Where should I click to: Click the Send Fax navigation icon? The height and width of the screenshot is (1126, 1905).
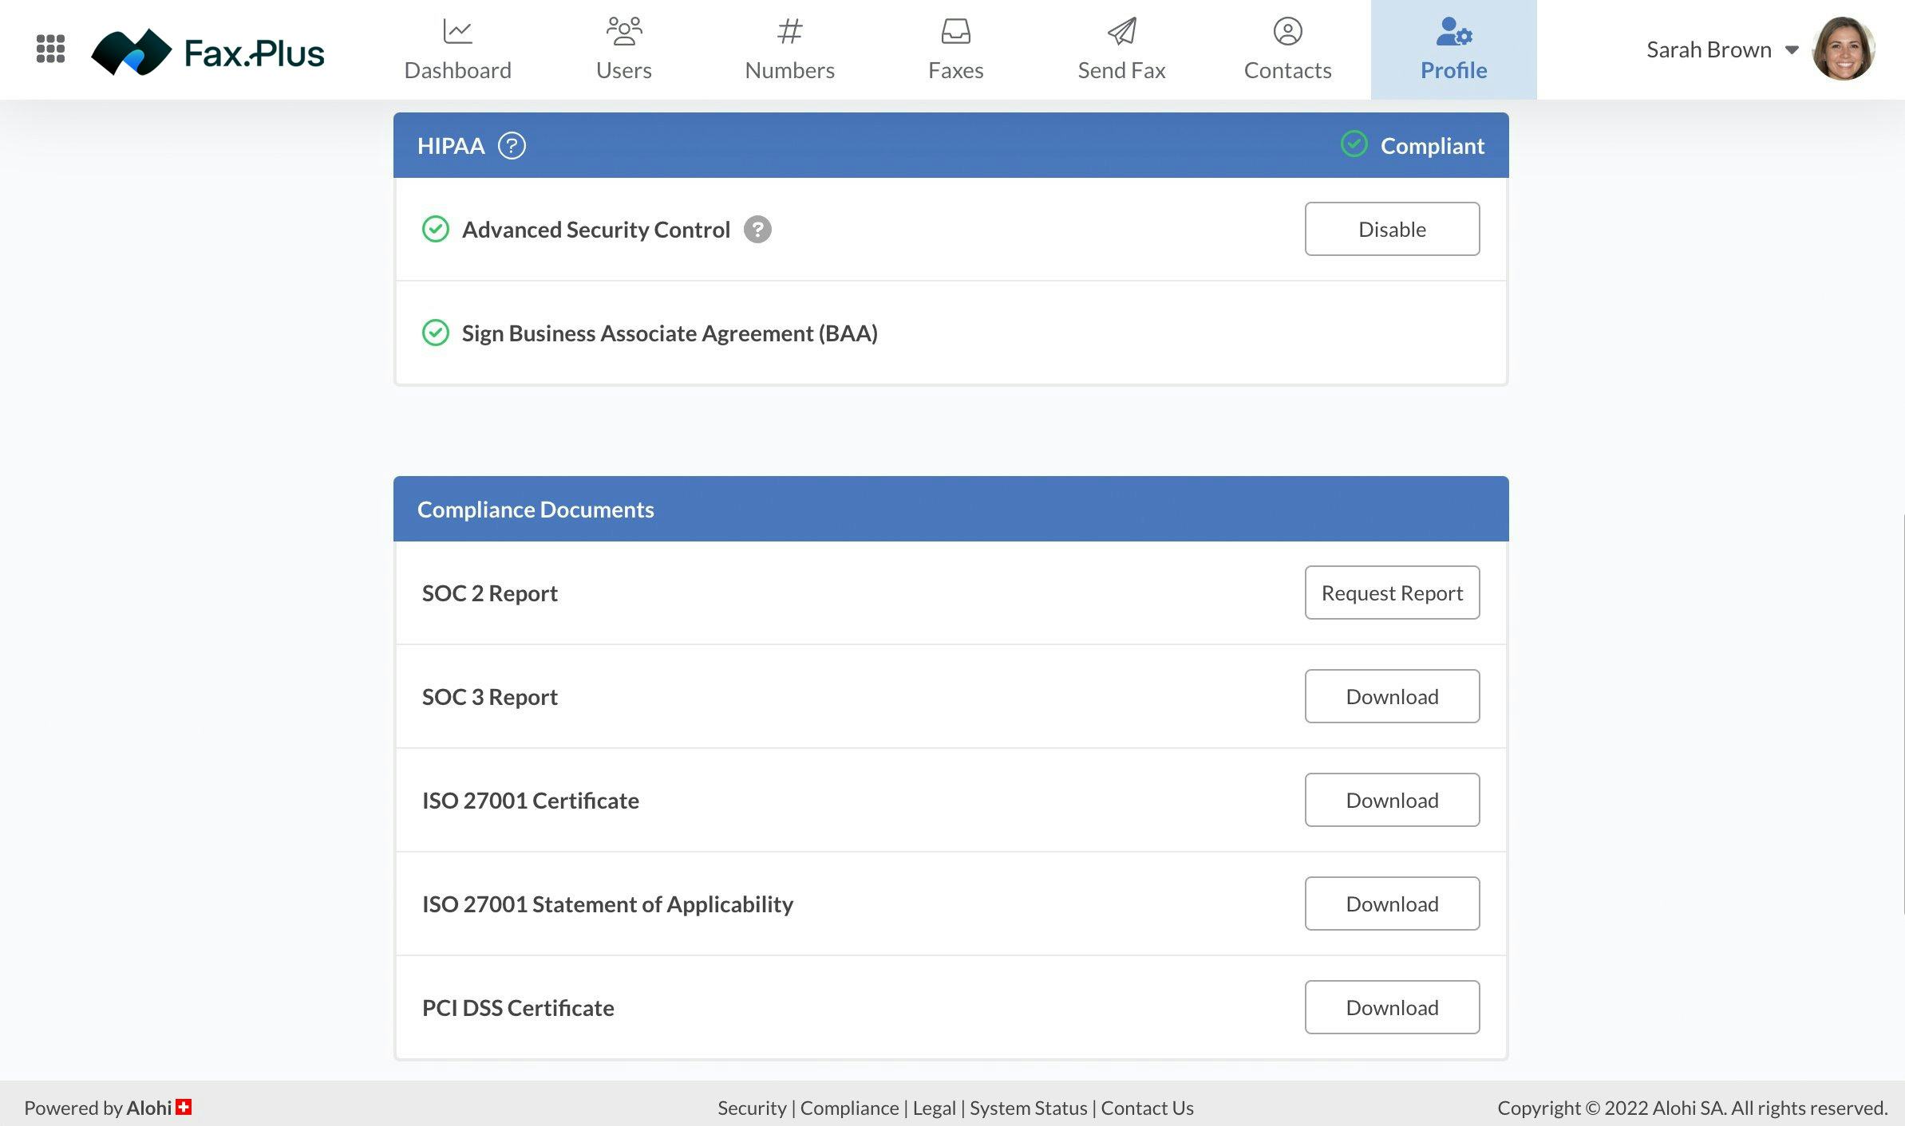1120,30
